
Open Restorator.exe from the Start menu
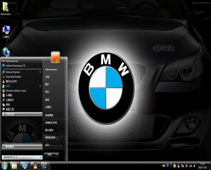click(x=22, y=61)
